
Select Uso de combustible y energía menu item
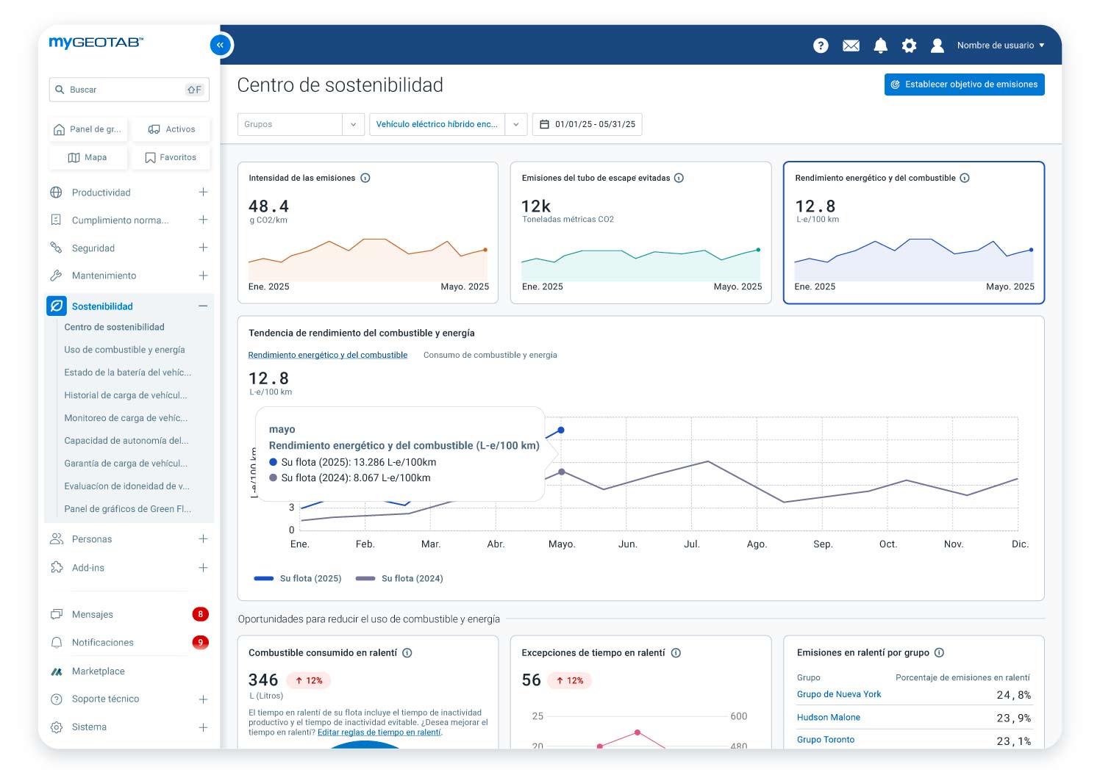[x=125, y=350]
